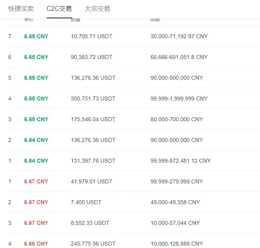Choose the 7,400 USDT sell order

pos(86,202)
